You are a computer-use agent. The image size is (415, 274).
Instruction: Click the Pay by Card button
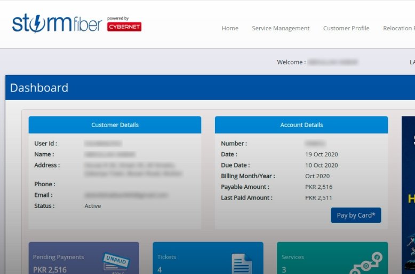coord(356,215)
